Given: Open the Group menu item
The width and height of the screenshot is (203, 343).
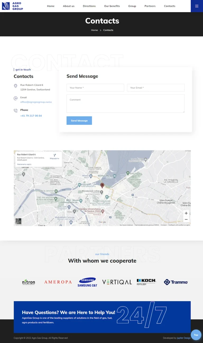Looking at the screenshot, I should (132, 6).
